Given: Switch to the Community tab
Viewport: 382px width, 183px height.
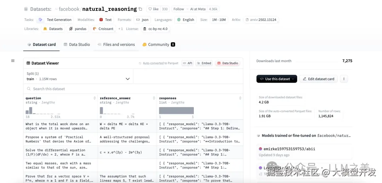Looking at the screenshot, I should [x=158, y=45].
